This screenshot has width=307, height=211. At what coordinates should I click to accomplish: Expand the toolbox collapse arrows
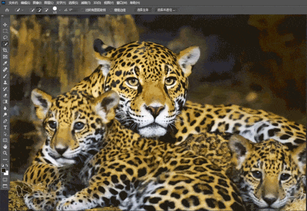point(2,16)
